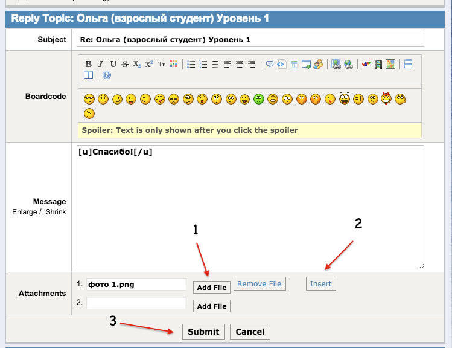Insert a table using the table icon
This screenshot has height=348, width=452.
[x=294, y=64]
